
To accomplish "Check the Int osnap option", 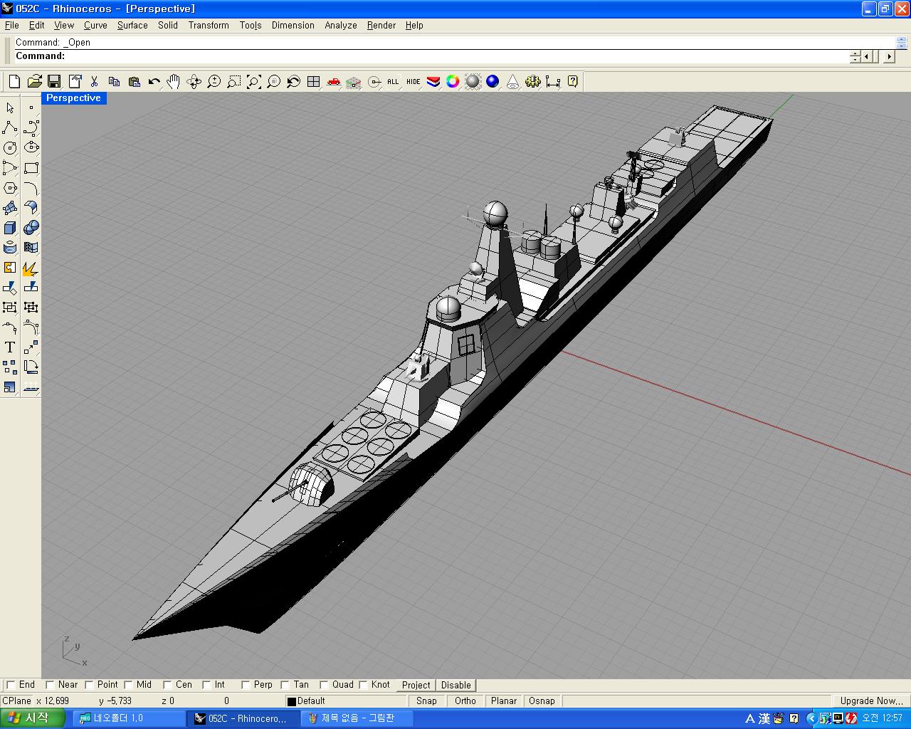I will pyautogui.click(x=206, y=685).
